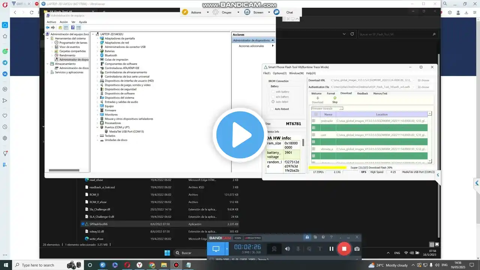Screen dimensions: 480x270
Task: Click the refresh icon in Explorer address bar
Action: pos(352,34)
